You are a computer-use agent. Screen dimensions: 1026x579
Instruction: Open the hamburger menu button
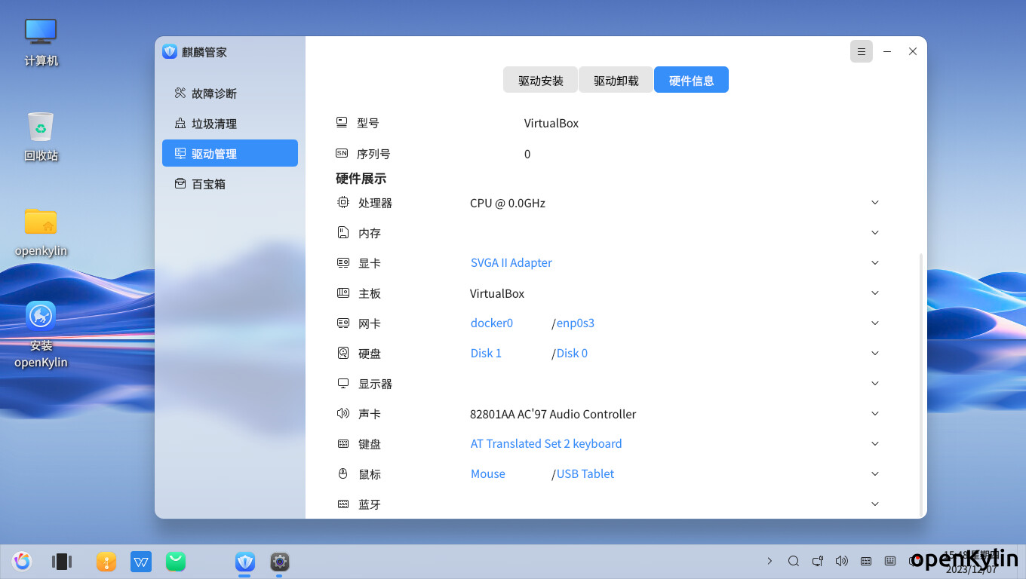click(862, 51)
